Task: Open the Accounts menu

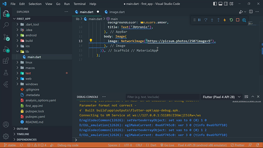Action: [x=6, y=125]
